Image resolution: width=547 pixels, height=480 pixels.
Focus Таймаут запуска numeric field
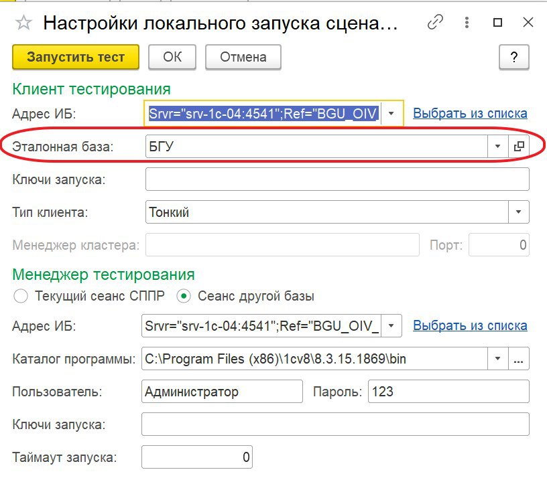tap(197, 457)
